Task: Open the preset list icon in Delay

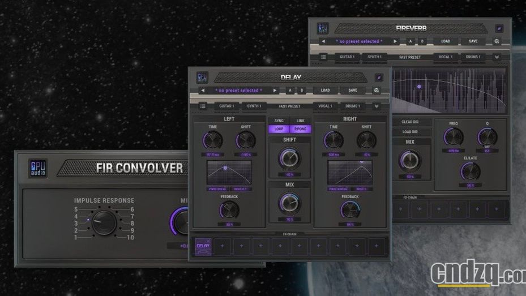Action: (203, 106)
